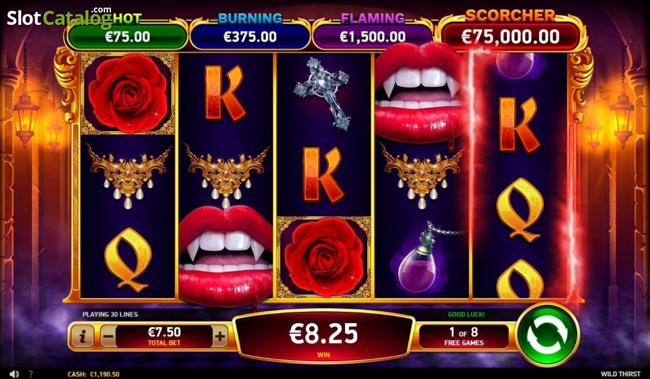Click the silver cross symbol
The height and width of the screenshot is (379, 650).
coord(323,93)
